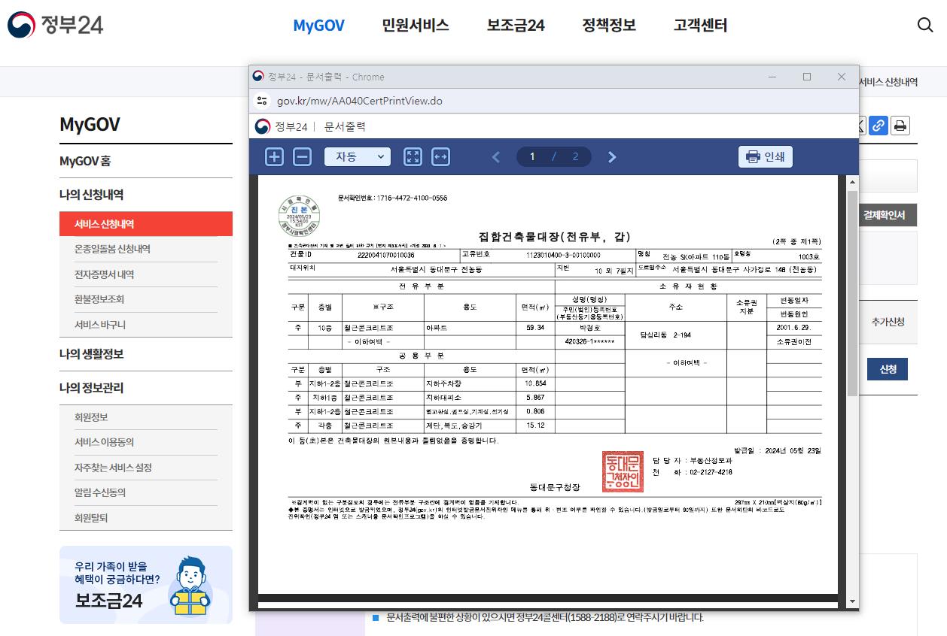This screenshot has width=947, height=636.
Task: Open the site search magnifier icon
Action: [925, 25]
